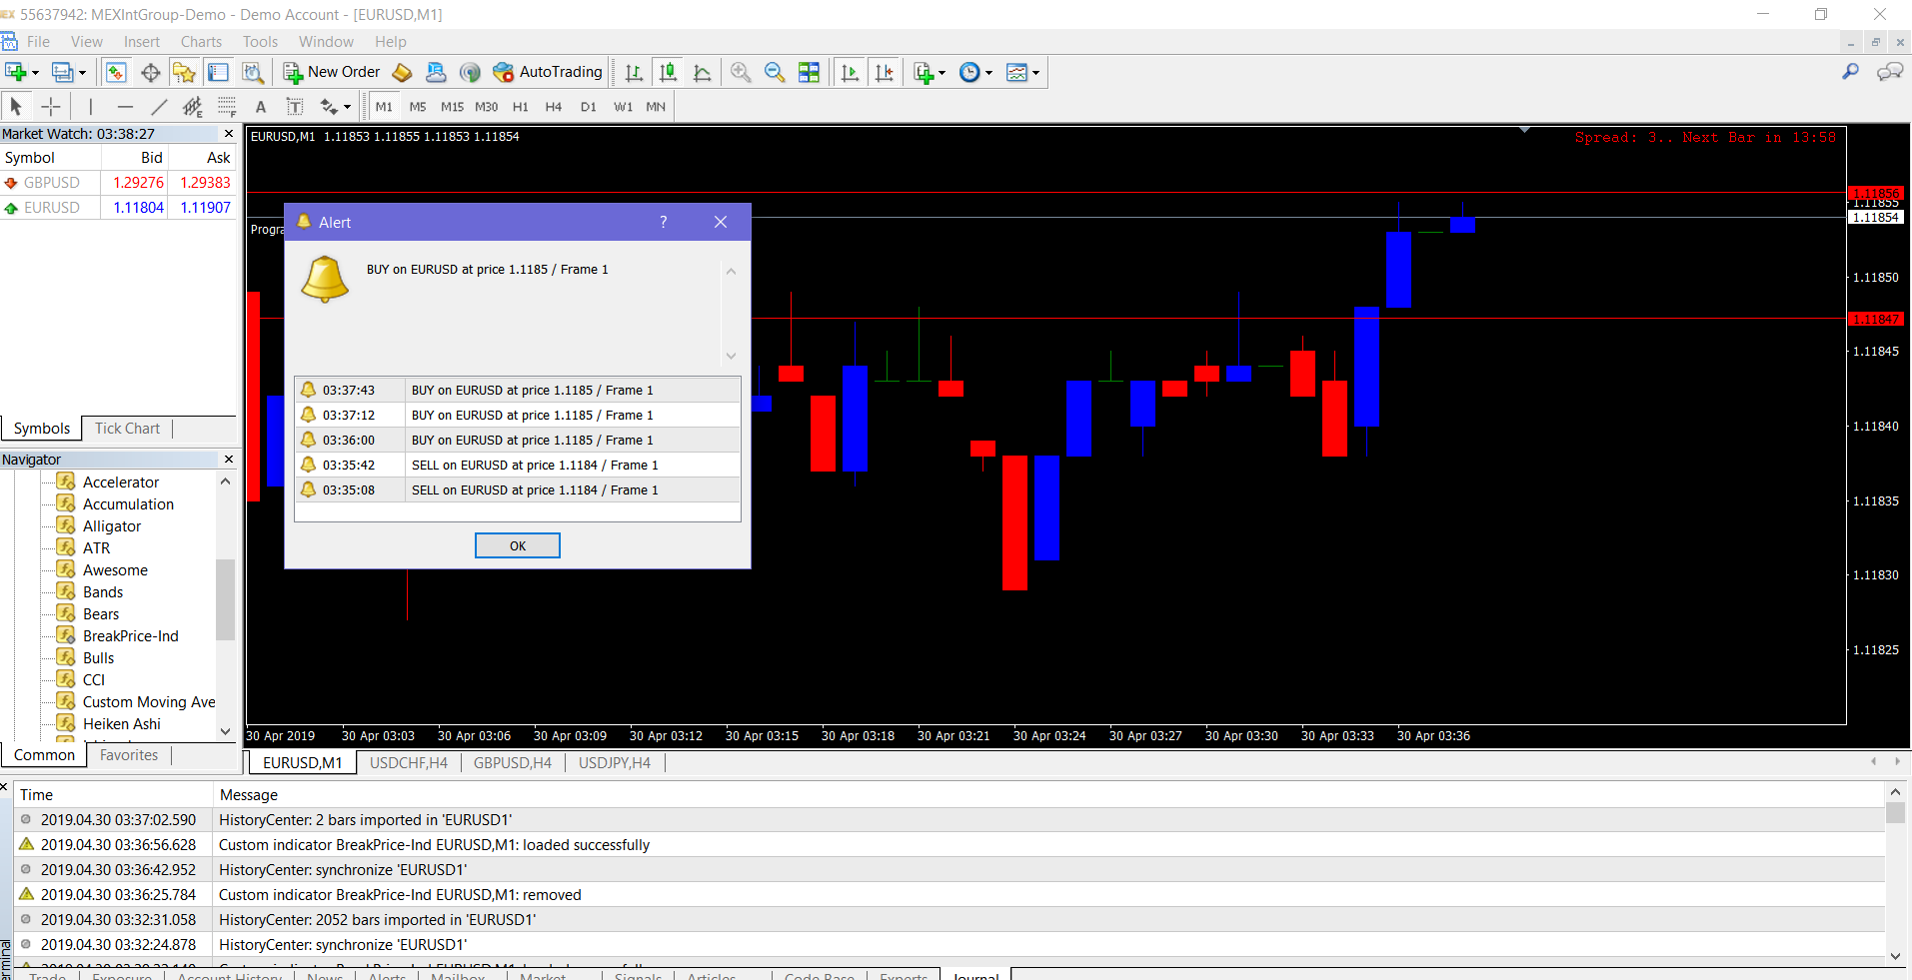
Task: Toggle the chart auto scroll icon
Action: point(850,72)
